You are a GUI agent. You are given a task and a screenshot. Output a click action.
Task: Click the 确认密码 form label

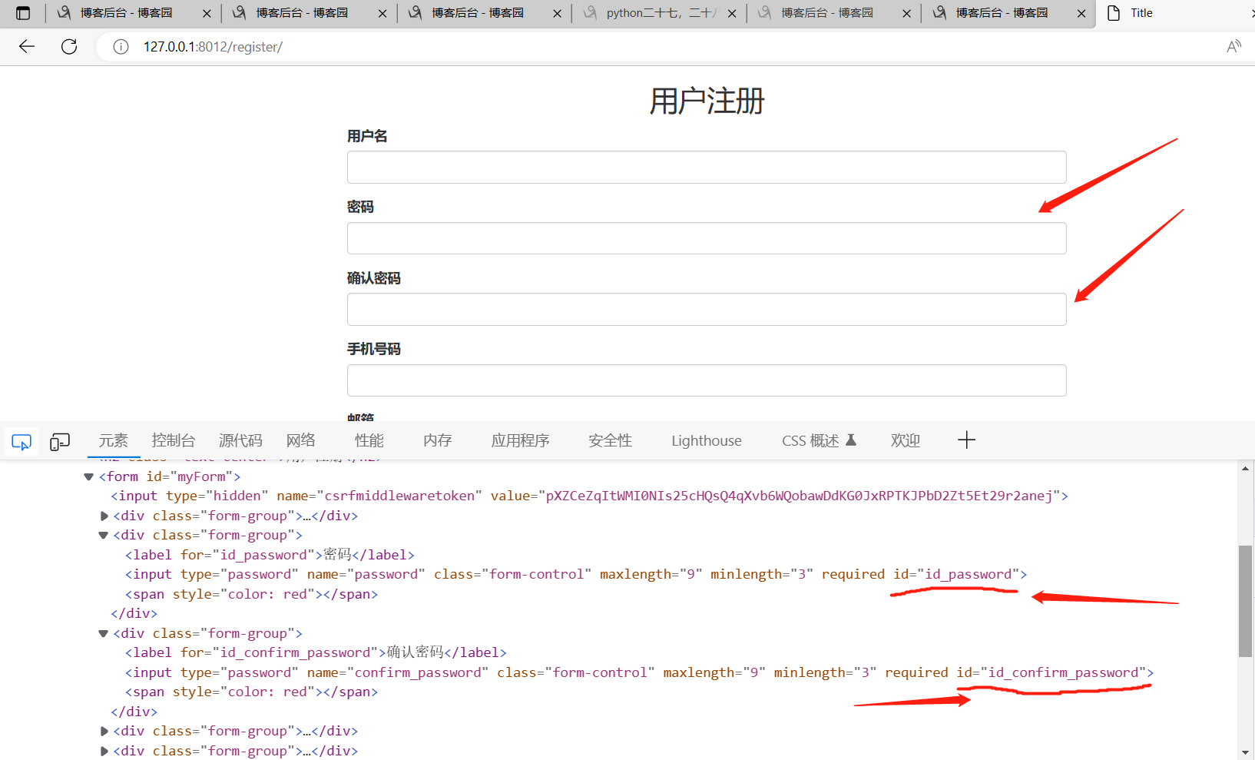pos(374,278)
